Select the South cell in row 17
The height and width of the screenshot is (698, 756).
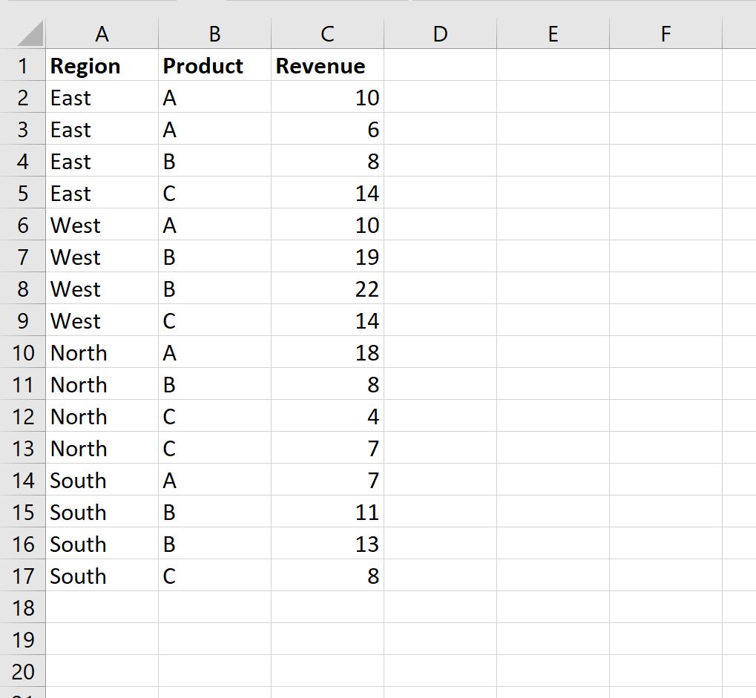click(102, 576)
